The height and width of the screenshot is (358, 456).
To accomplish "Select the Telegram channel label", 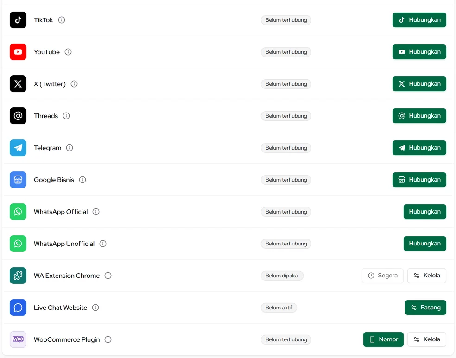I will tap(47, 148).
